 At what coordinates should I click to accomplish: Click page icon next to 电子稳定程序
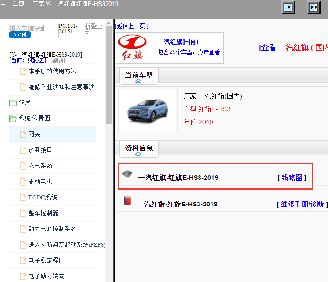pos(23,261)
